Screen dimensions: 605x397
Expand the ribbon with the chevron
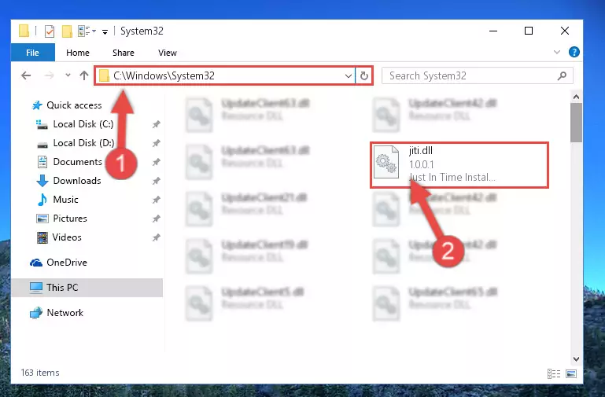(x=557, y=52)
